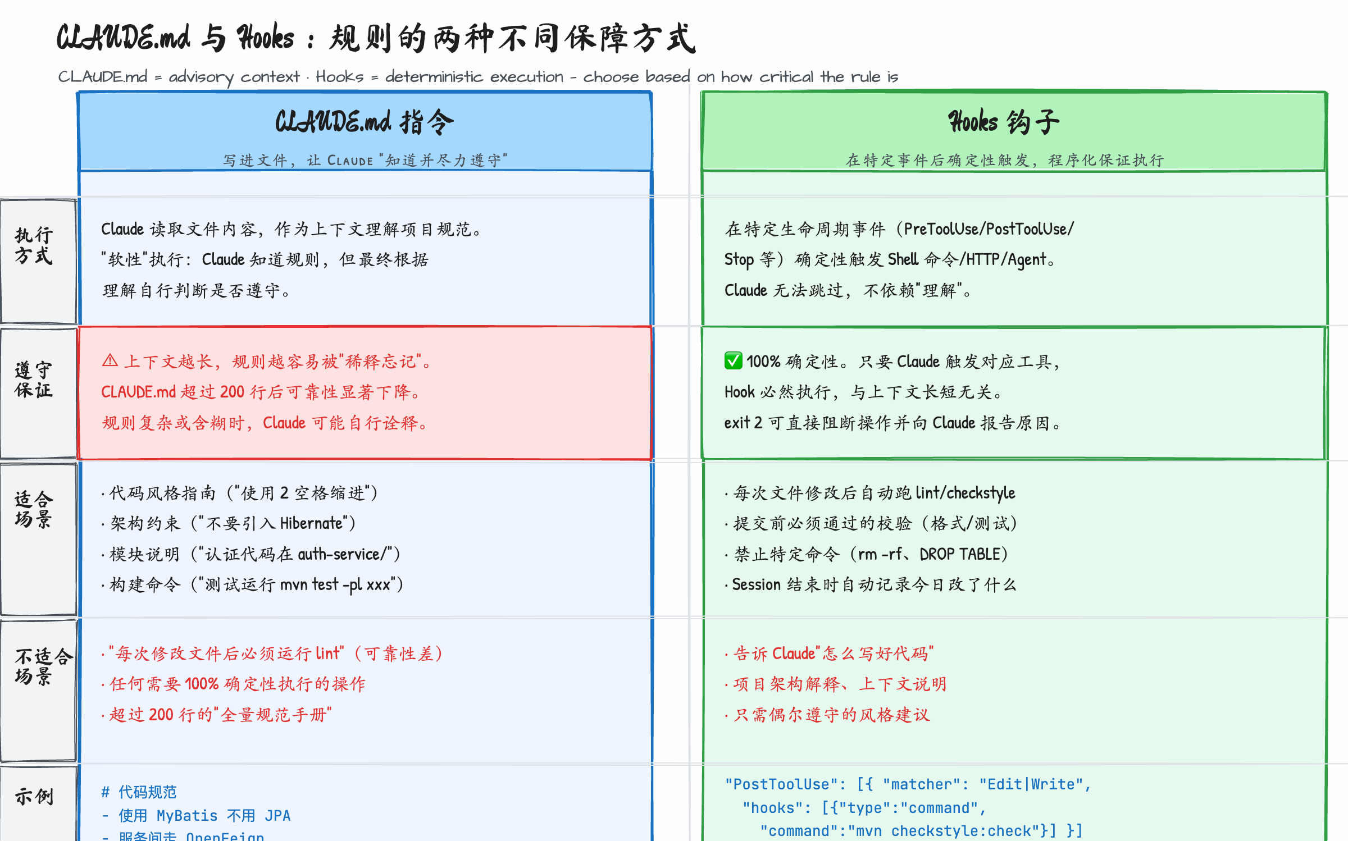1348x841 pixels.
Task: Click the bullet 架构约束（"不要引入 Hibernate"）
Action: tap(228, 523)
